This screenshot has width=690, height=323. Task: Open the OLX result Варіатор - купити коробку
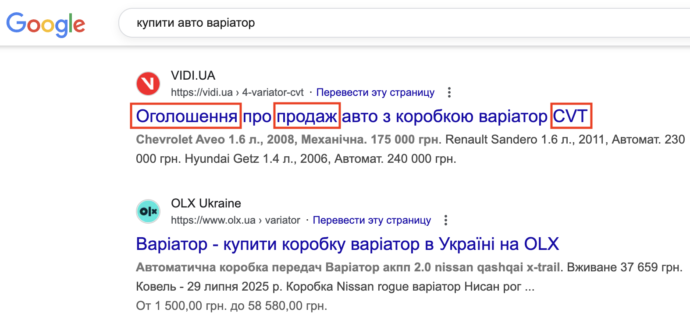pyautogui.click(x=347, y=244)
